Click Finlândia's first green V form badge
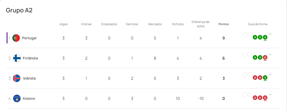The height and width of the screenshot is (111, 287). (255, 58)
